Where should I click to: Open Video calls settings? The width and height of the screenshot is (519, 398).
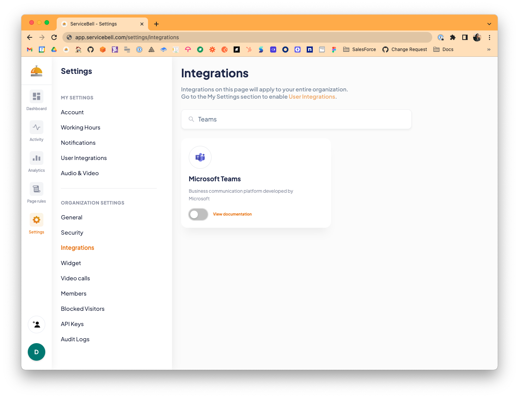point(75,278)
